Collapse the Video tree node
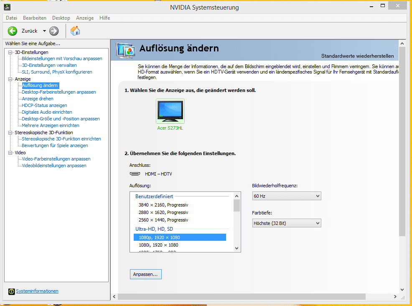Viewport: 412px width, 306px height. click(x=10, y=153)
